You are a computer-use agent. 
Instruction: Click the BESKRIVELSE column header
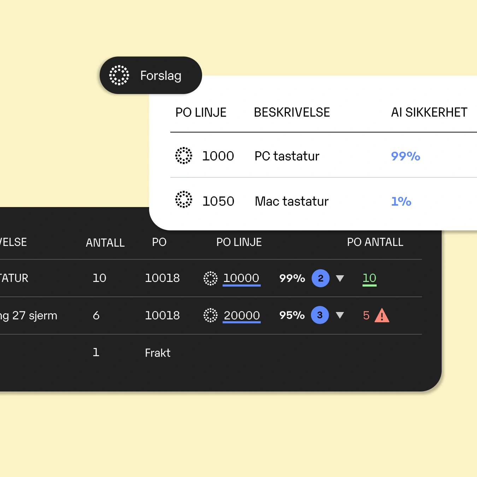292,112
